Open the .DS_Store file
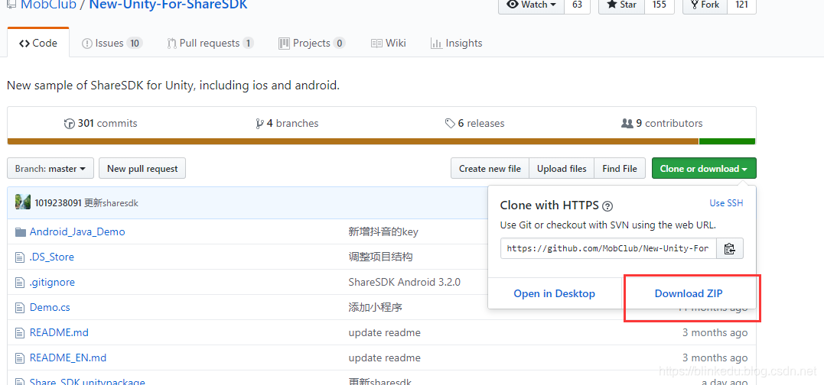This screenshot has width=824, height=385. pos(51,257)
